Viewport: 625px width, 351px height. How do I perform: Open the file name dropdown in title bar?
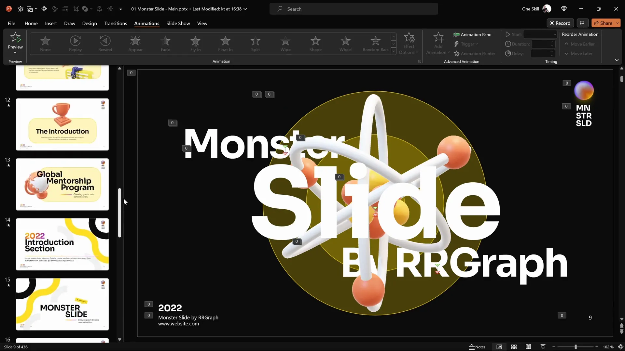(x=245, y=9)
